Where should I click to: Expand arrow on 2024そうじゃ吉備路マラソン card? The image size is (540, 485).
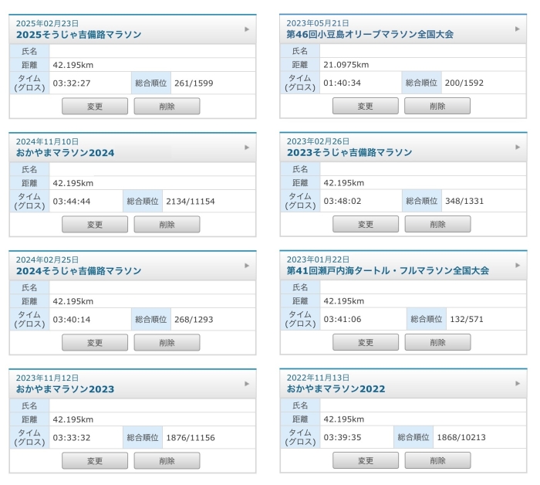coord(247,266)
